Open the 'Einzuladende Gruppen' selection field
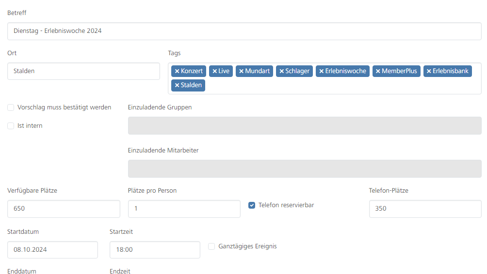This screenshot has height=274, width=487. [304, 125]
